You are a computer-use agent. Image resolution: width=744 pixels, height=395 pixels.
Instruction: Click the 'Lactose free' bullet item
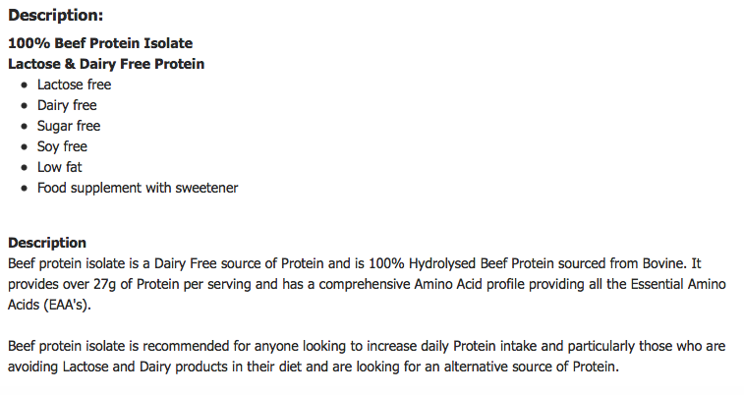[74, 85]
